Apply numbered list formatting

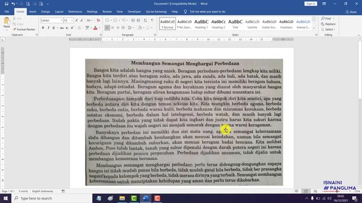(x=115, y=20)
